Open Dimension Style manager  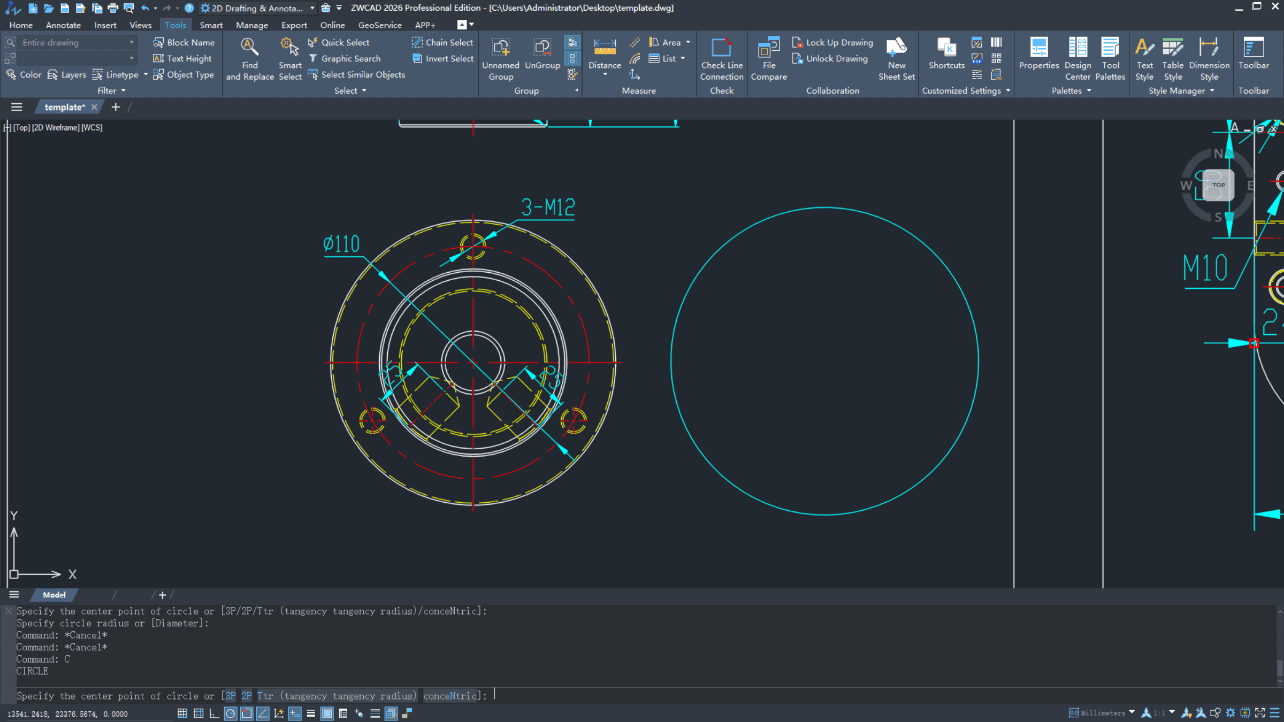pos(1209,48)
